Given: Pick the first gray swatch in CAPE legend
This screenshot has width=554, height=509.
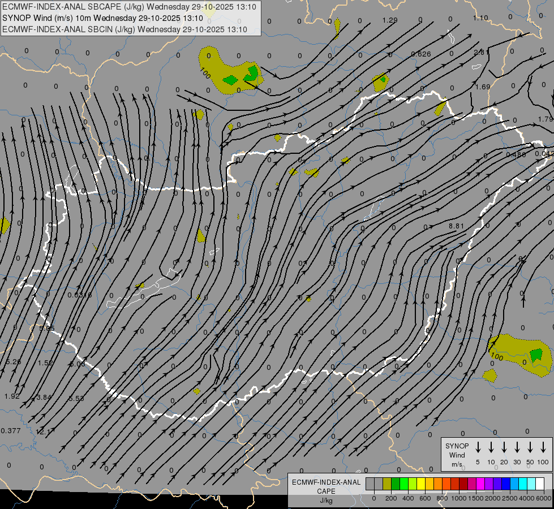Looking at the screenshot, I should (x=370, y=484).
